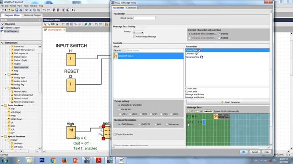The image size is (293, 164).
Task: Click the hi High block in diagram
Action: [x=71, y=133]
